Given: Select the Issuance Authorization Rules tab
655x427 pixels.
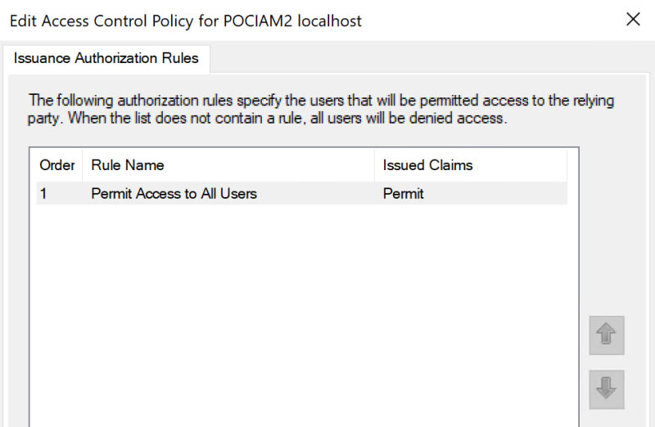Looking at the screenshot, I should [106, 59].
